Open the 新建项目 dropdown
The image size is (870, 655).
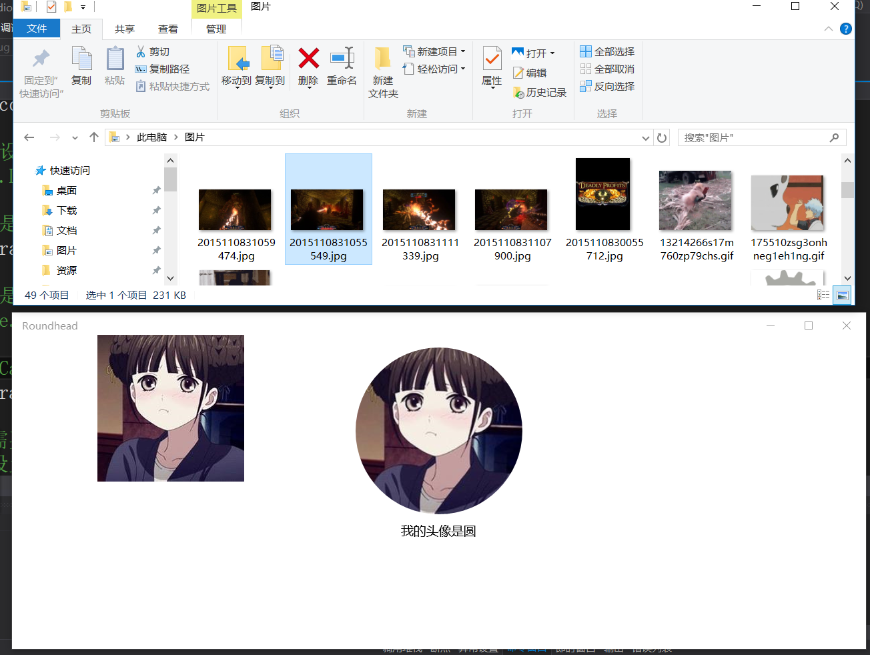click(434, 51)
